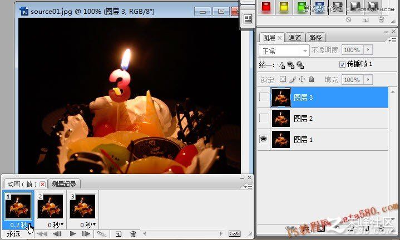Click the select first frame button
This screenshot has height=240, width=400.
42,234
